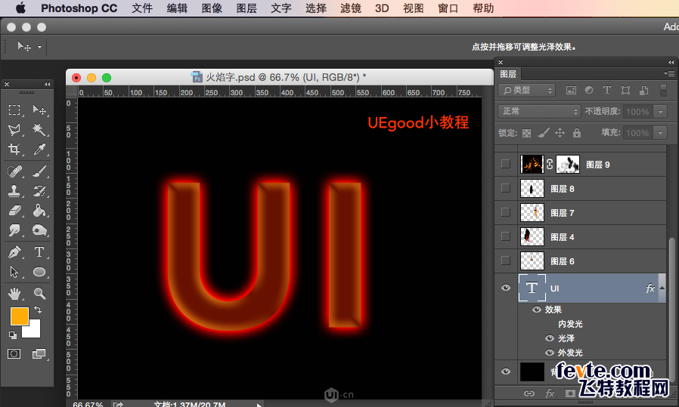Viewport: 679px width, 407px height.
Task: Reset default foreground and background colors
Action: coord(13,335)
